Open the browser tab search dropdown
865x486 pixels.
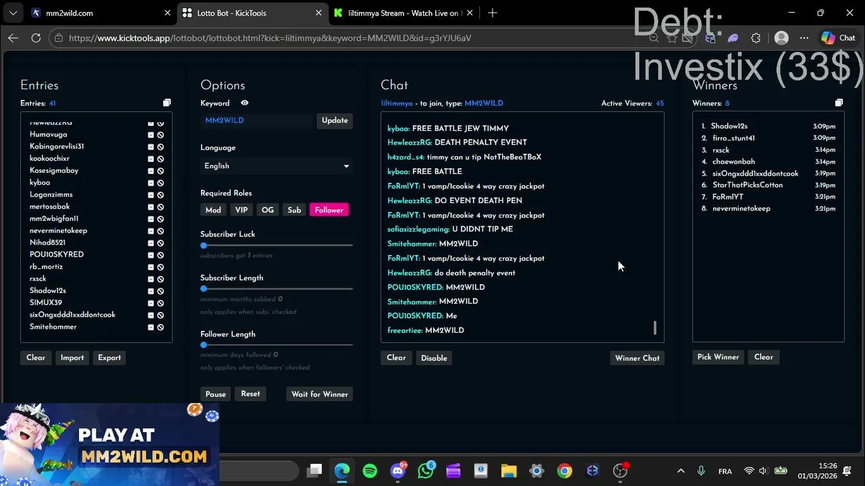pyautogui.click(x=13, y=13)
